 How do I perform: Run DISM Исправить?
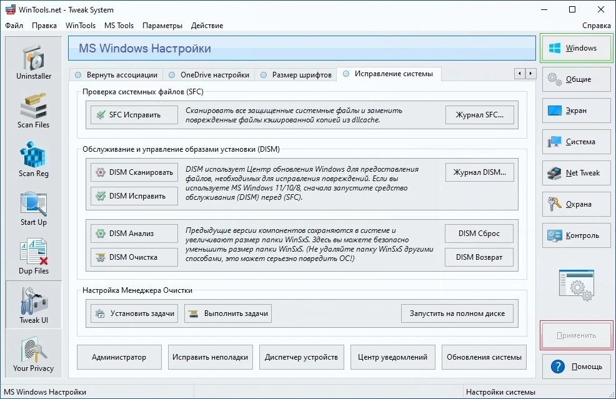134,196
